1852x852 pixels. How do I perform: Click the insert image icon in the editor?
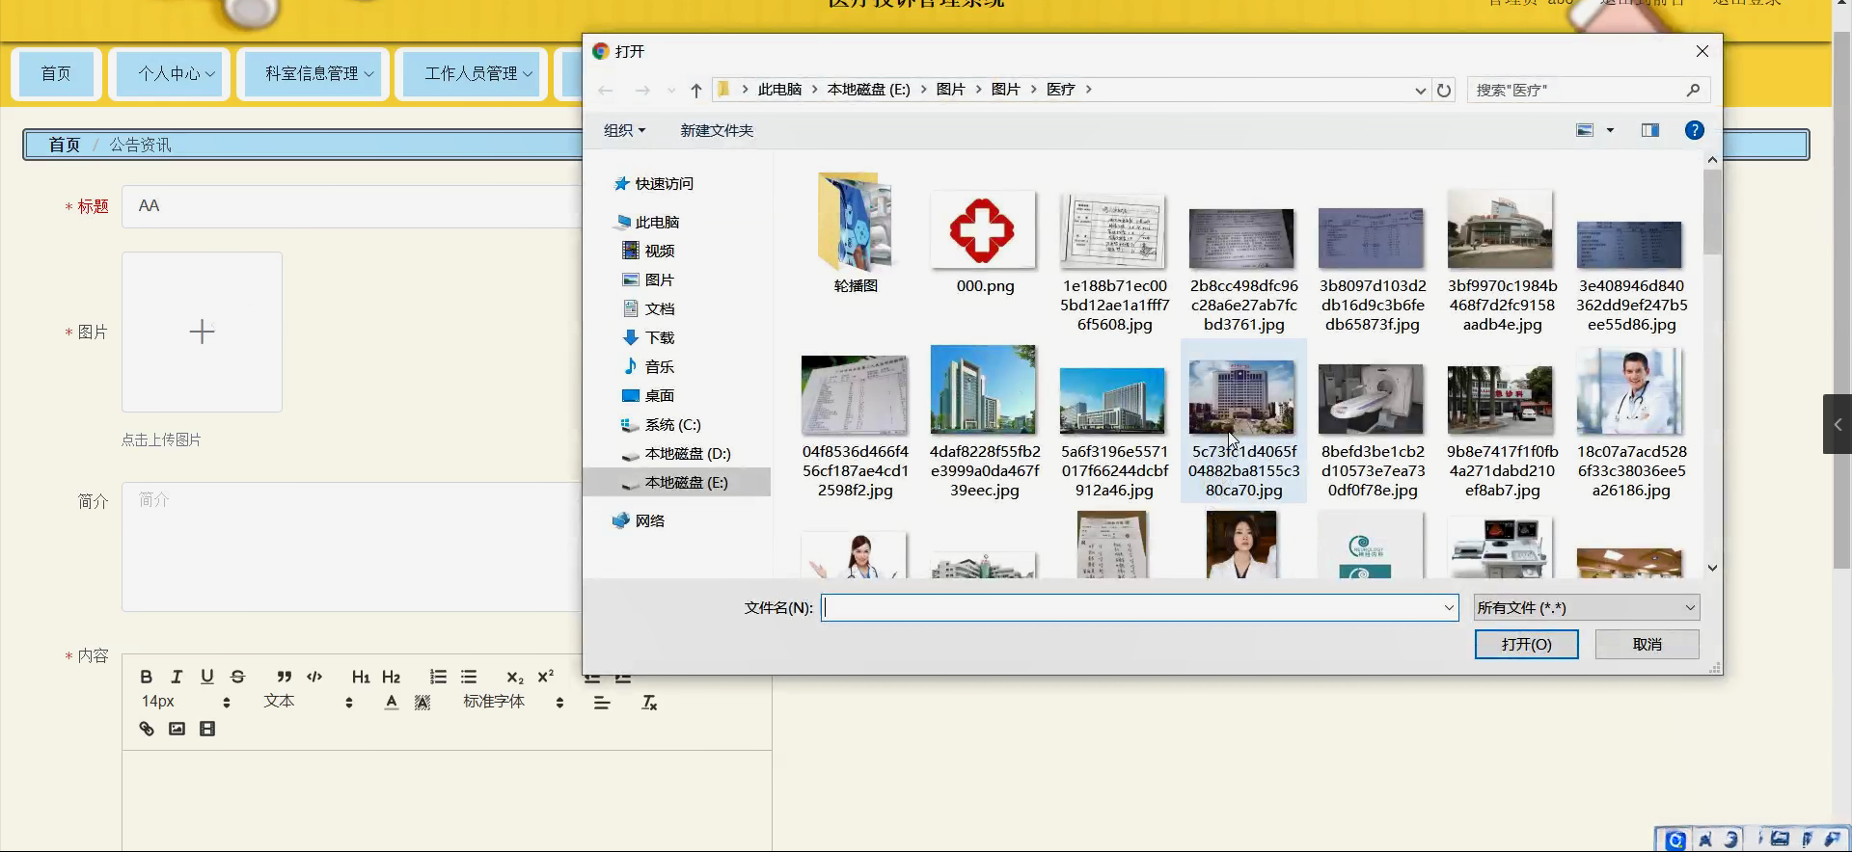point(177,729)
